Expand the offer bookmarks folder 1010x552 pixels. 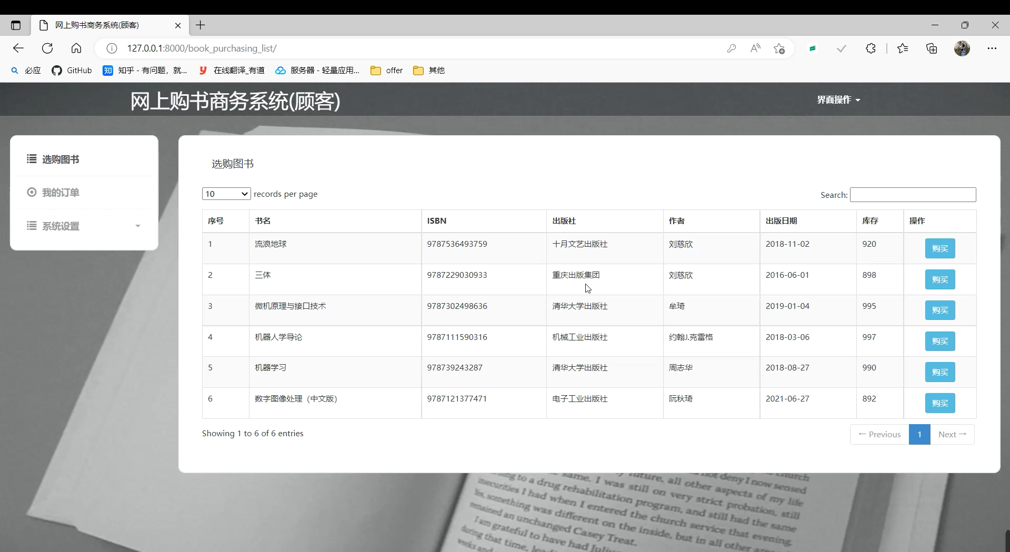(387, 71)
